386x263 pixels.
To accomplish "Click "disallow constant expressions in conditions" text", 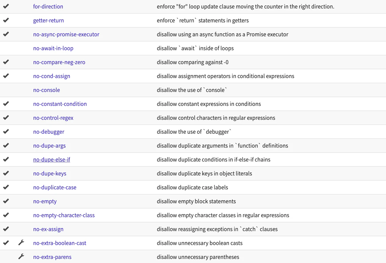I will pyautogui.click(x=209, y=104).
